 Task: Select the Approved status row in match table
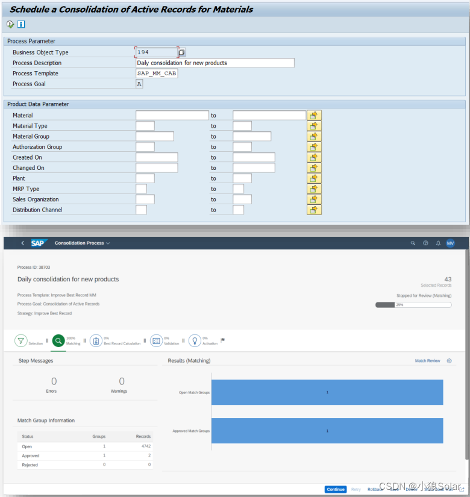tap(85, 455)
